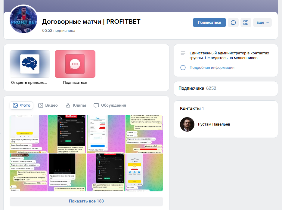This screenshot has width=282, height=210.
Task: Click the Подписаться label under the pink tile
Action: [75, 83]
